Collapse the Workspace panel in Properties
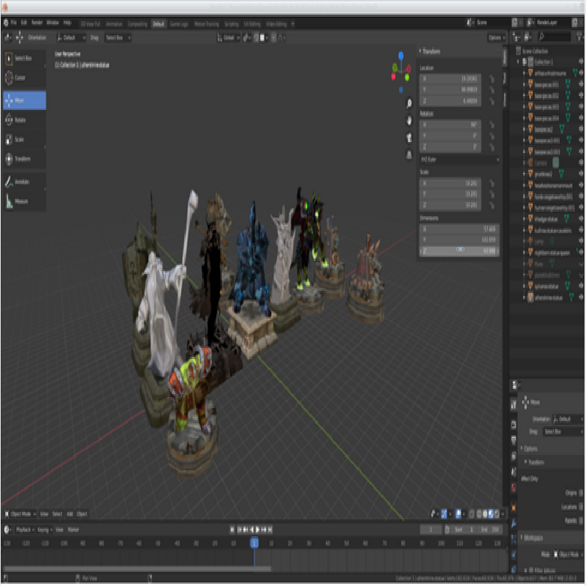This screenshot has height=586, width=586. (532, 538)
